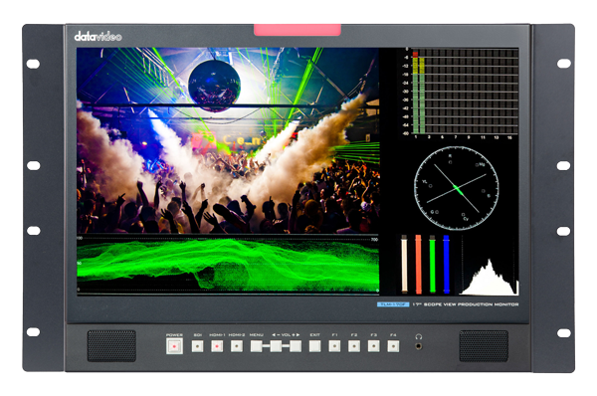Select the HDMI-1 input button
The width and height of the screenshot is (597, 396).
217,346
